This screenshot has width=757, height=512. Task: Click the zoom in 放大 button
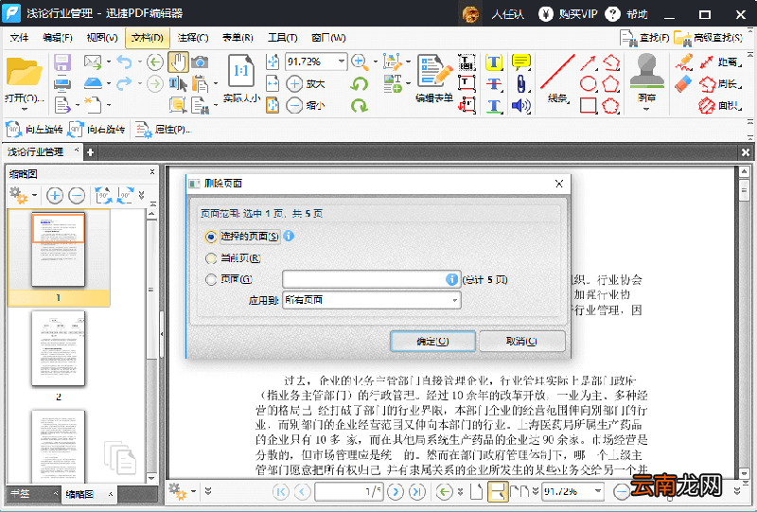point(305,83)
